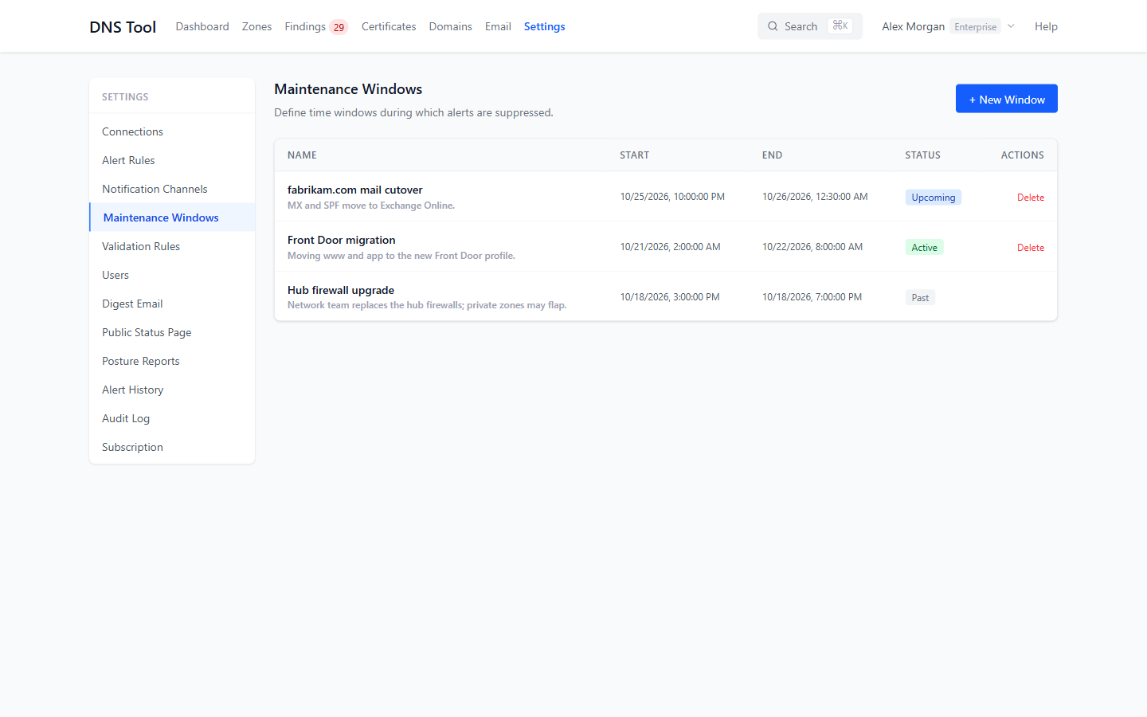Click the NAME column header
The height and width of the screenshot is (717, 1147).
pyautogui.click(x=302, y=155)
